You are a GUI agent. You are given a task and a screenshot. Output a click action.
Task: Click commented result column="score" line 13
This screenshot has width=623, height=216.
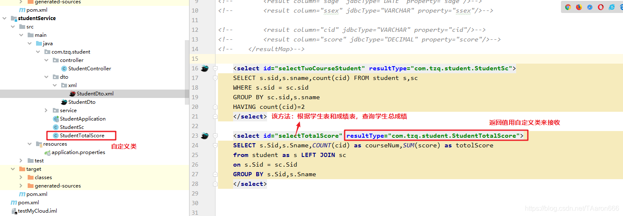coord(359,39)
